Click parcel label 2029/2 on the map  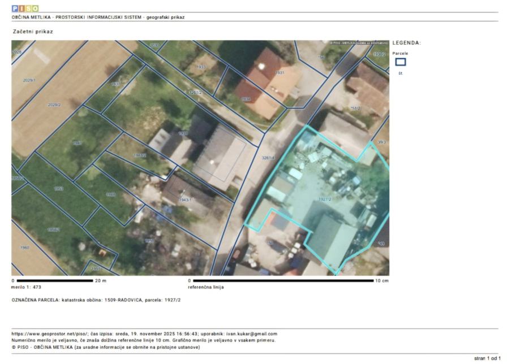tap(54, 105)
